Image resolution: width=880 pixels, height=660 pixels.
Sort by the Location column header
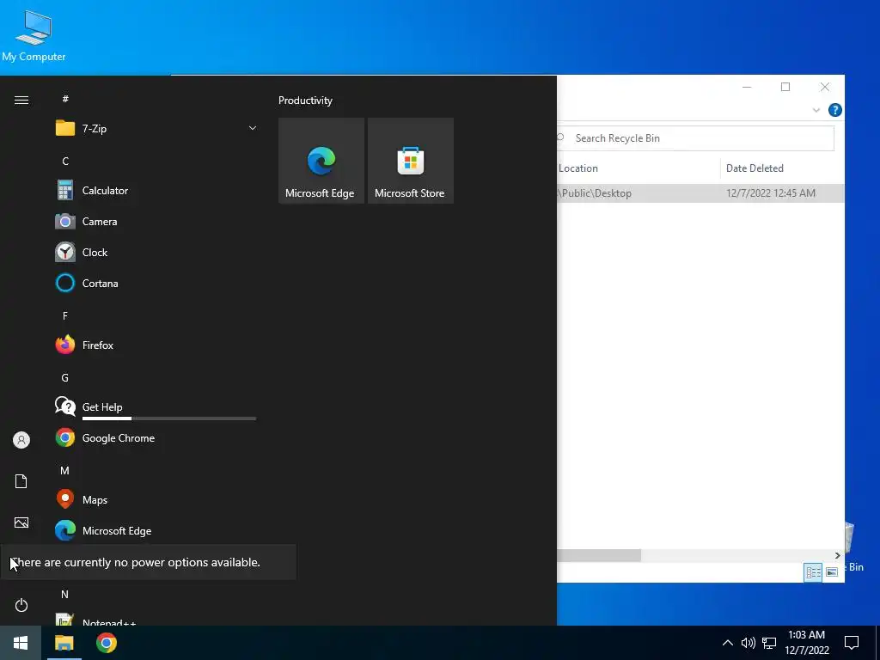pos(639,168)
